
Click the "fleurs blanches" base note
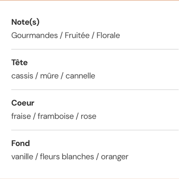[x=67, y=157]
